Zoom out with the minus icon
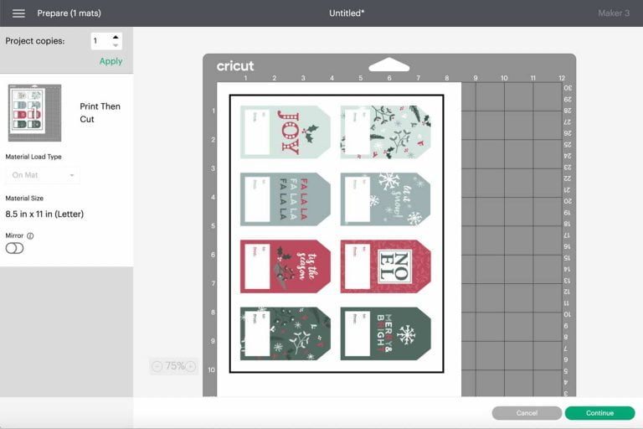 click(x=157, y=366)
